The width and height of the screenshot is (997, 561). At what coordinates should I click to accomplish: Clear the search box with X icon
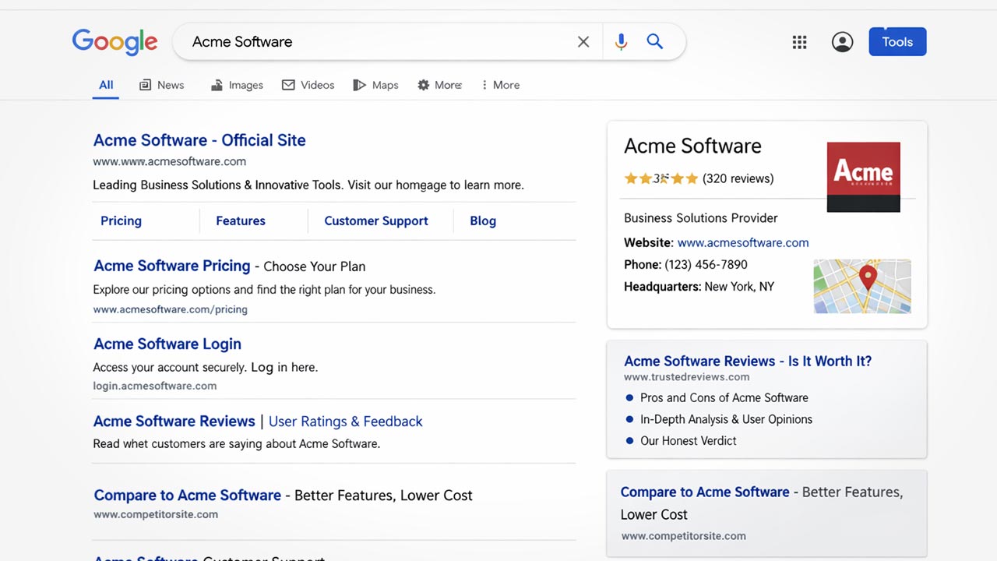583,42
